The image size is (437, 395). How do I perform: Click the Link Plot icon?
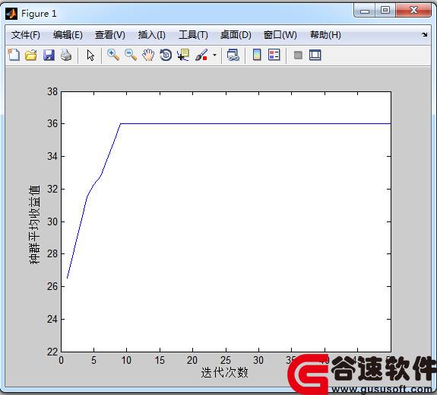(x=233, y=55)
